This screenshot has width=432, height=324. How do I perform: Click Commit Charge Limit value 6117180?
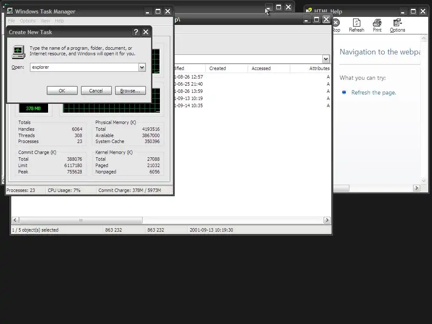(73, 165)
